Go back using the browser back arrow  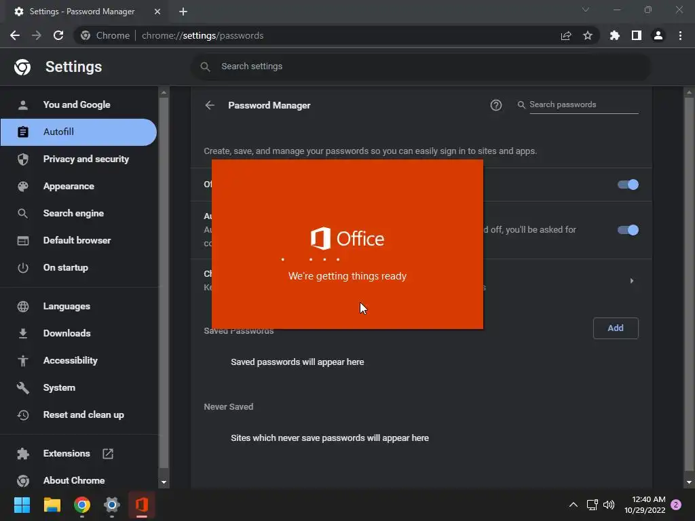15,35
